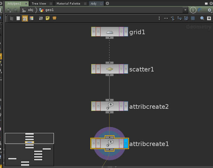Open the color palette icon in toolbar
213x168 pixels.
(x=32, y=18)
